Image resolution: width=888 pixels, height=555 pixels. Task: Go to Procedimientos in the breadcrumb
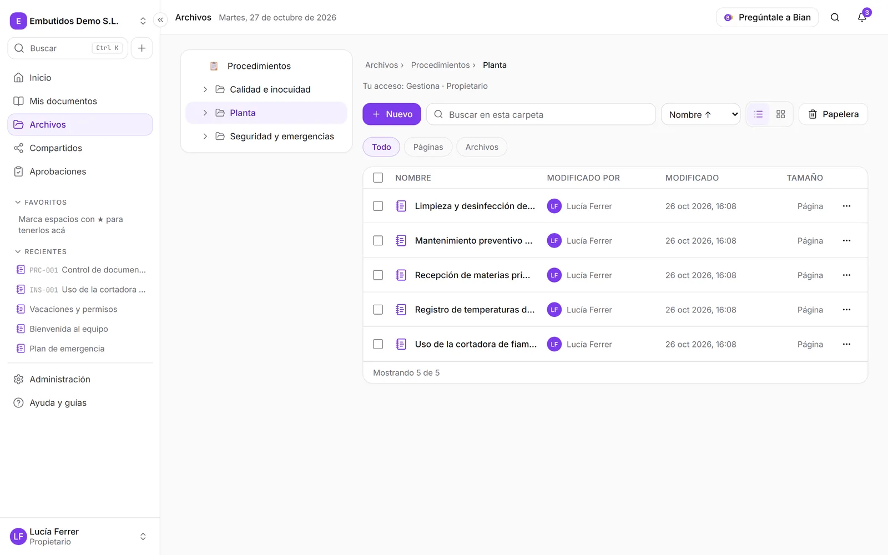coord(441,65)
